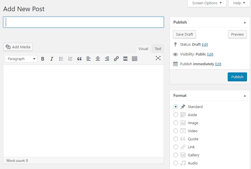251x169 pixels.
Task: Switch to the Text editor tab
Action: click(x=158, y=49)
